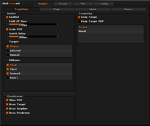This screenshot has height=126, width=150.
Task: Decrease Field Of View with minus button
Action: pos(8,24)
